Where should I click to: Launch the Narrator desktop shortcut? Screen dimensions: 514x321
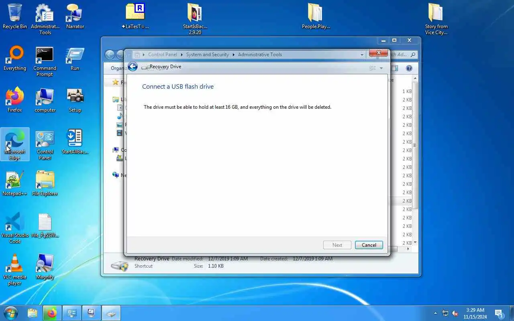75,17
